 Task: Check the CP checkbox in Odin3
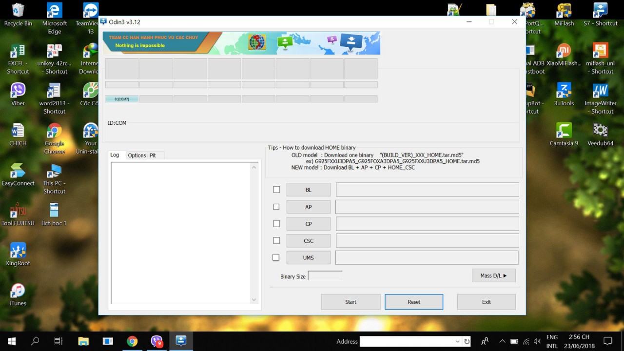pyautogui.click(x=276, y=224)
